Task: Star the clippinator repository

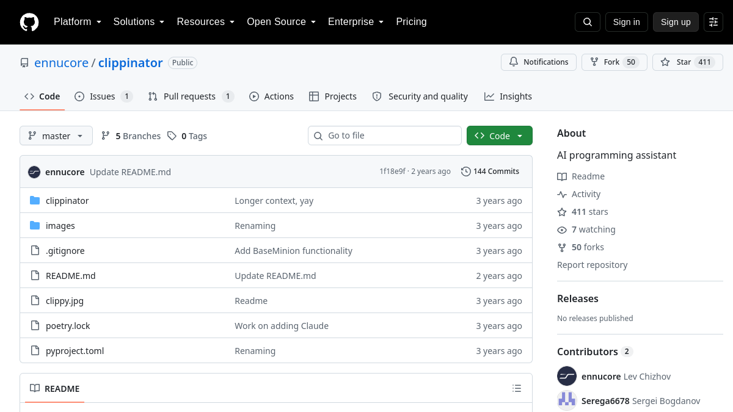Action: click(688, 62)
